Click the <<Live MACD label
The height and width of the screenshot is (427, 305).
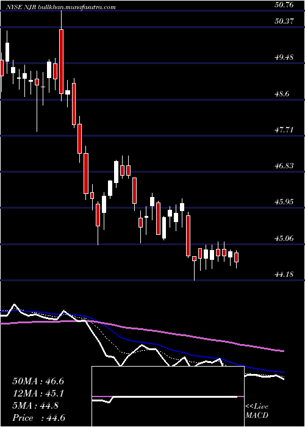(257, 411)
